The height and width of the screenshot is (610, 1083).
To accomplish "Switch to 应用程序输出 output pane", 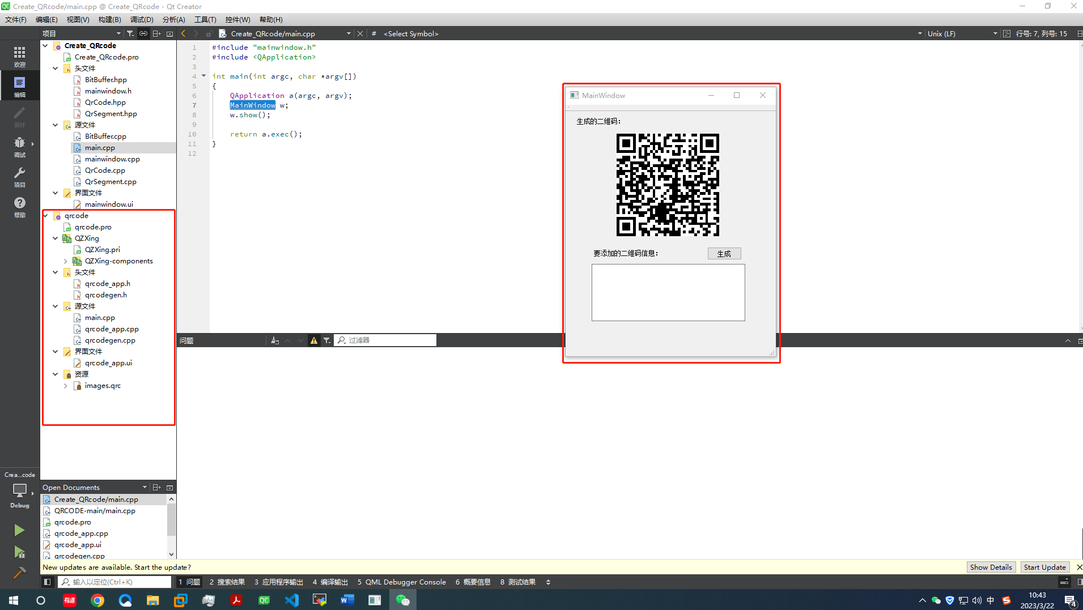I will click(278, 582).
